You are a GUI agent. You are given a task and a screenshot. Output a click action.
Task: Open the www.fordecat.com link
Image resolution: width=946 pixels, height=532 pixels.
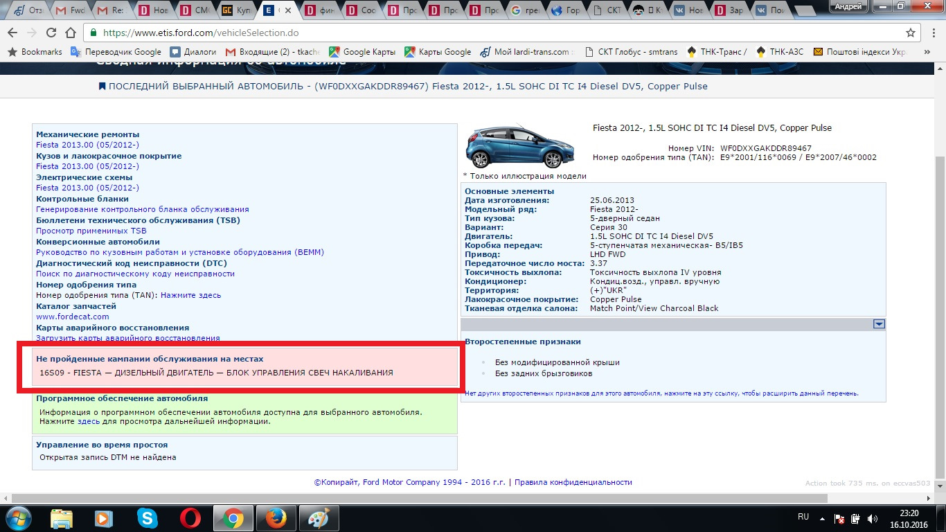point(72,317)
